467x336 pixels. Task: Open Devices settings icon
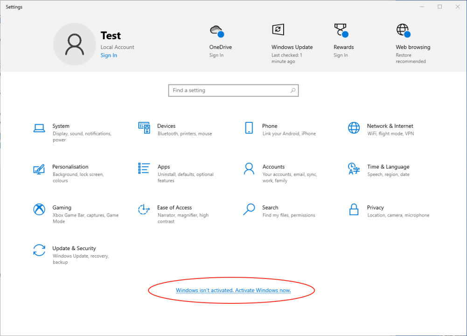(144, 128)
